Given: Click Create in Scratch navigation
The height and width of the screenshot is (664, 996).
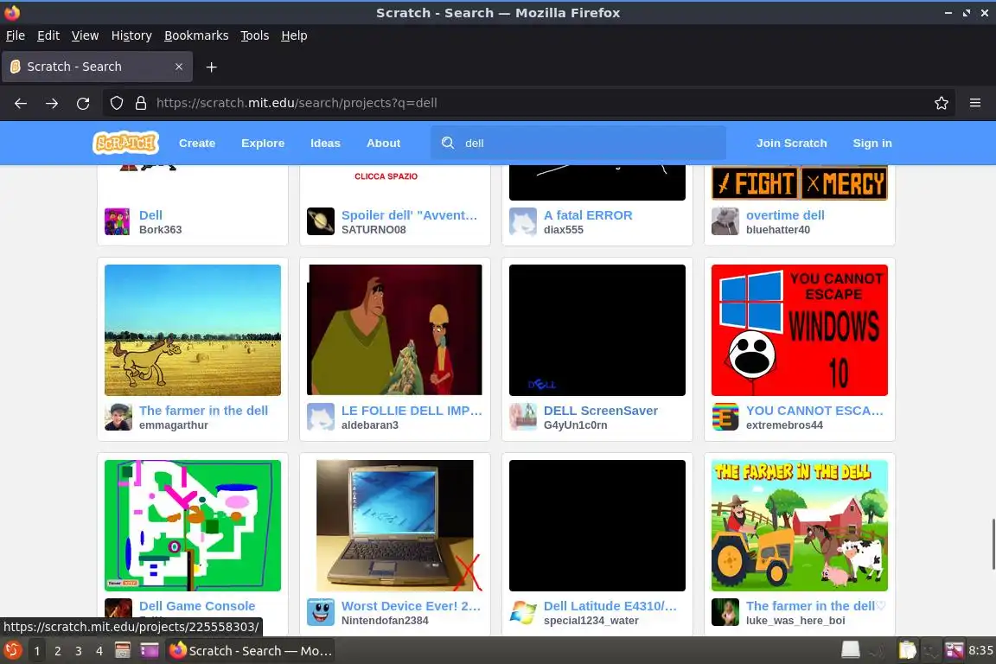Looking at the screenshot, I should [197, 143].
